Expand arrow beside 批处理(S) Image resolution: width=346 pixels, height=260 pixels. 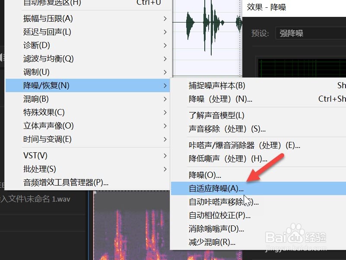point(165,169)
